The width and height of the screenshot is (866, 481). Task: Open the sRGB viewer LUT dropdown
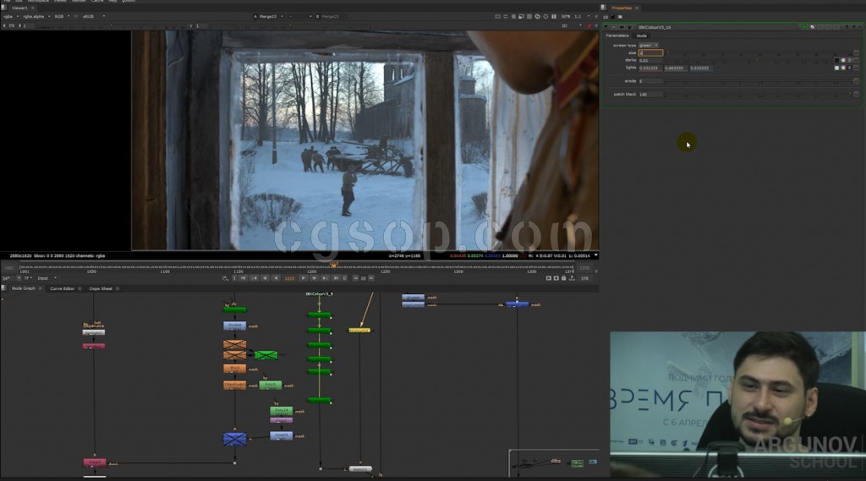click(x=93, y=17)
